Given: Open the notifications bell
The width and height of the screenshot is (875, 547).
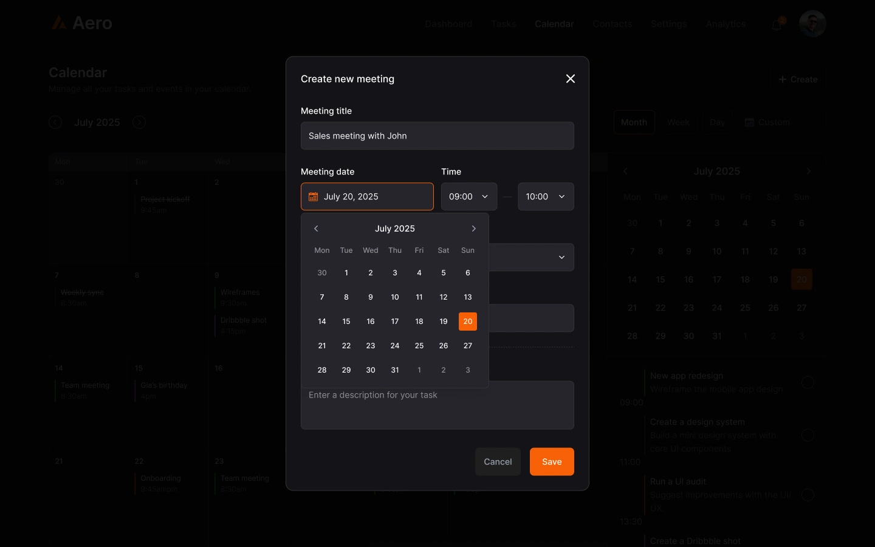Looking at the screenshot, I should [x=777, y=24].
